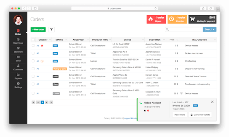229x137 pixels.
Task: Click the Closed status badge on A1
Action: [x=56, y=94]
